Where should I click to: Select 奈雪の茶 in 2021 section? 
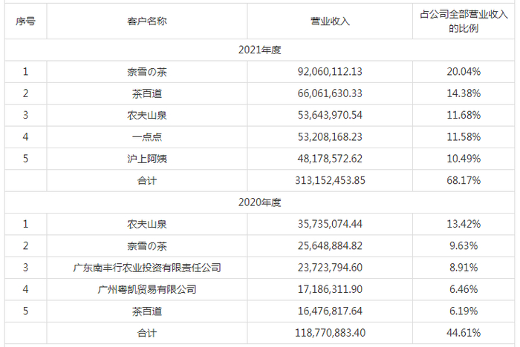[147, 72]
